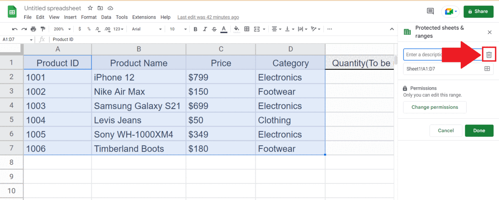This screenshot has width=499, height=200.
Task: Star the Untitled spreadsheet
Action: [x=90, y=8]
